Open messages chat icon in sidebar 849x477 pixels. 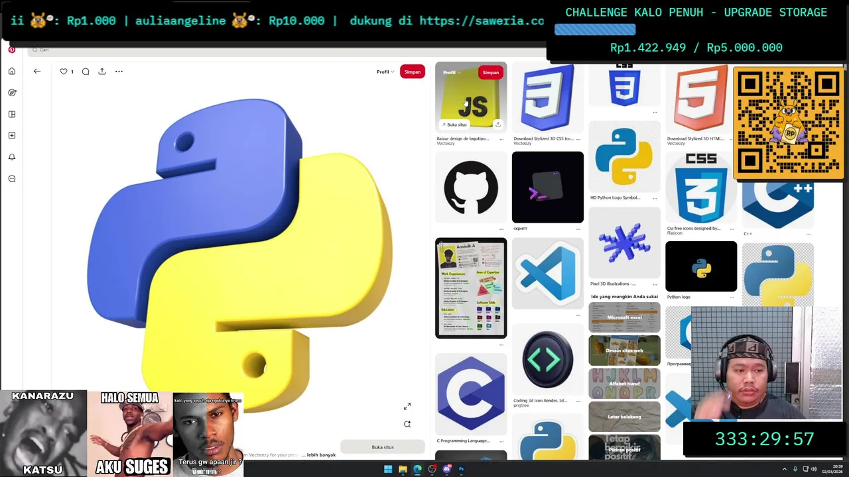(x=12, y=178)
